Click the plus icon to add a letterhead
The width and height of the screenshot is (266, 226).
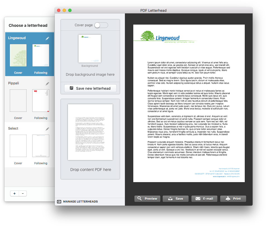(x=14, y=193)
